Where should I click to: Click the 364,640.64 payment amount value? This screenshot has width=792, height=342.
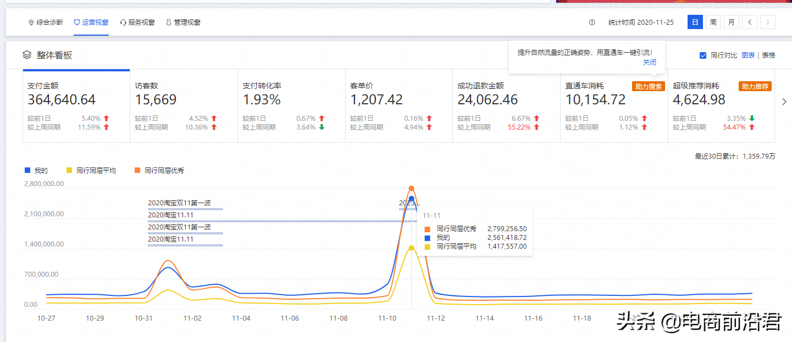(x=62, y=100)
